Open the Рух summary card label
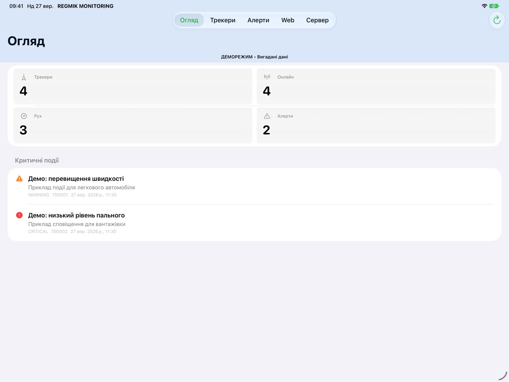Image resolution: width=509 pixels, height=382 pixels. (38, 116)
